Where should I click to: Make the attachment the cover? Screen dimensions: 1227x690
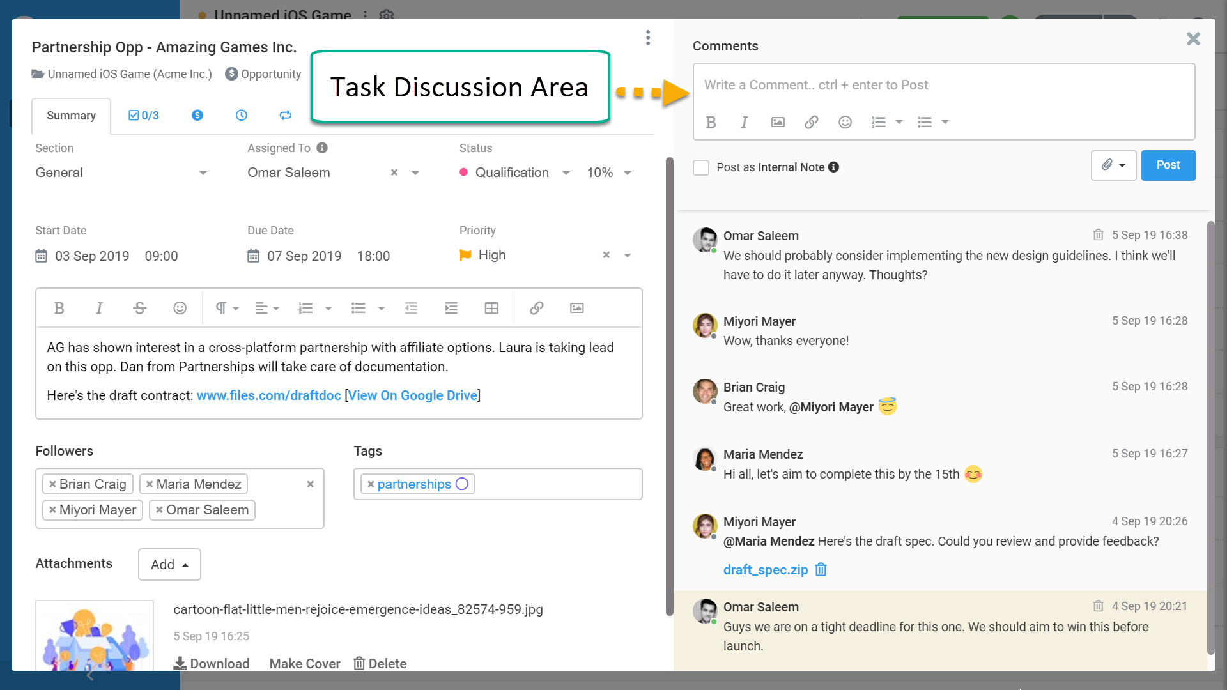305,663
